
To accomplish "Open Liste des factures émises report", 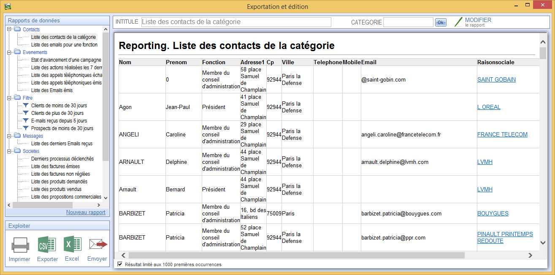I will tap(55, 166).
